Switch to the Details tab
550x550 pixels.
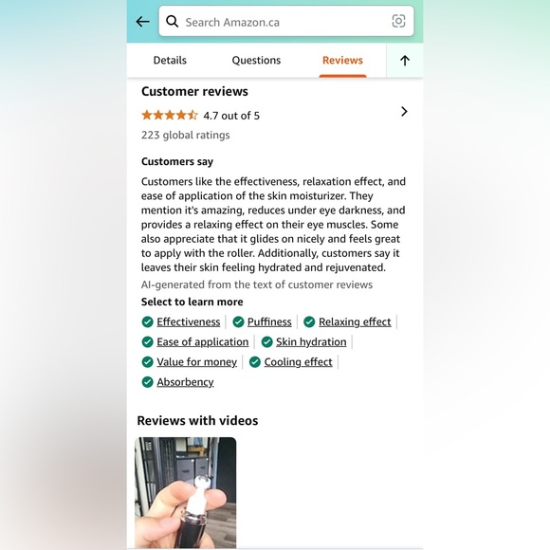[170, 61]
